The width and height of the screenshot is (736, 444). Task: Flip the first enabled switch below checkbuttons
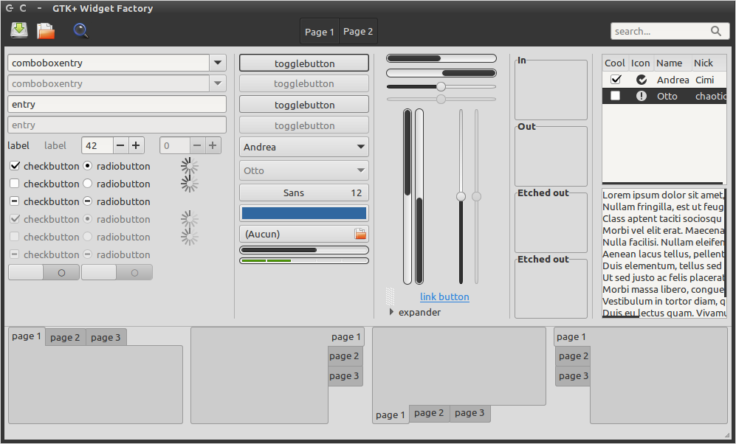coord(44,272)
